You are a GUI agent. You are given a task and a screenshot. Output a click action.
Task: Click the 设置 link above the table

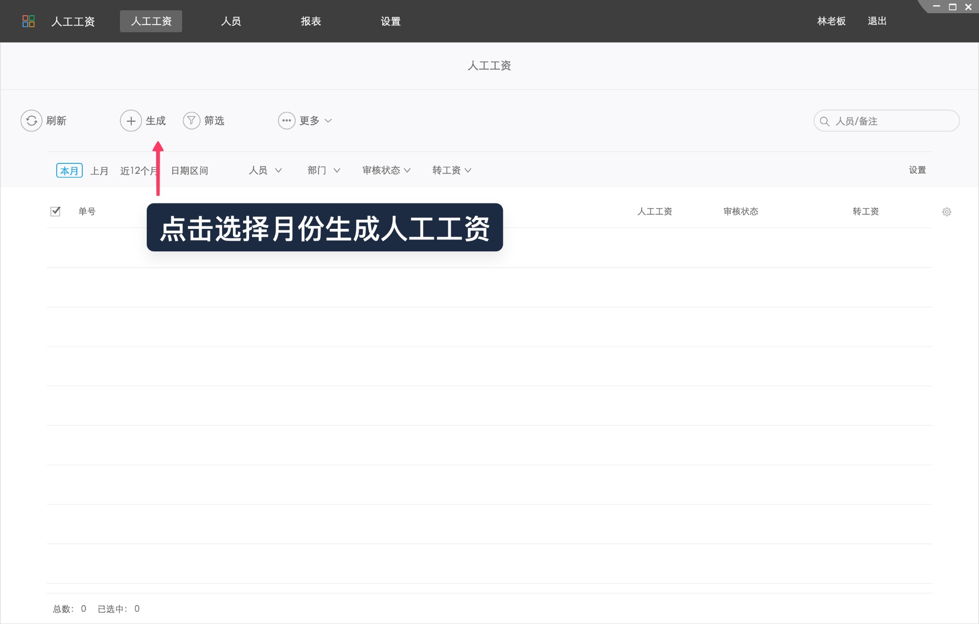coord(917,170)
